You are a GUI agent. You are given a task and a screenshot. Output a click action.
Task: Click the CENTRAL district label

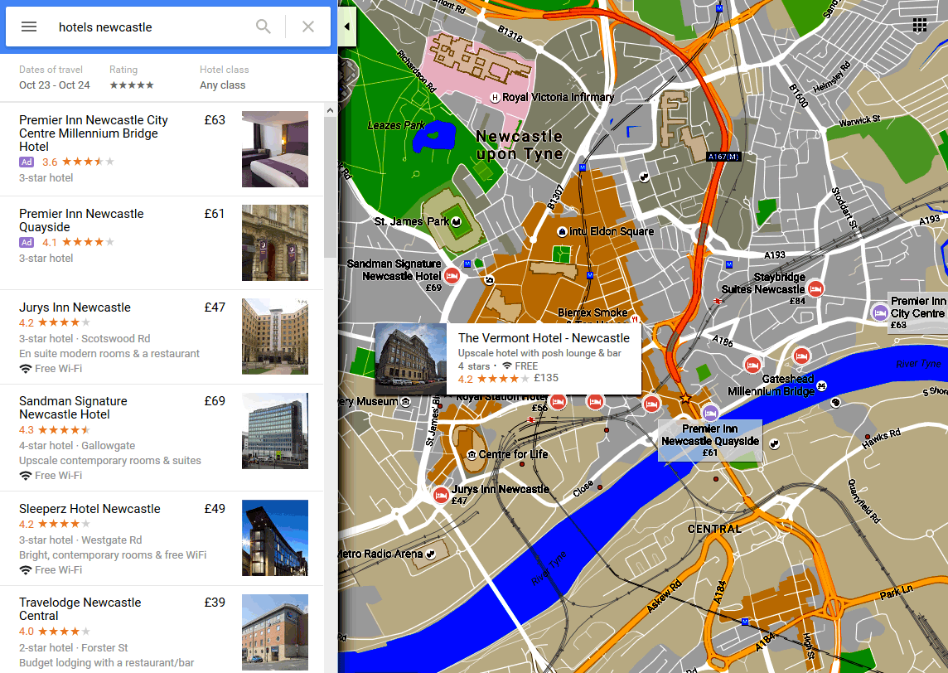[x=714, y=529]
